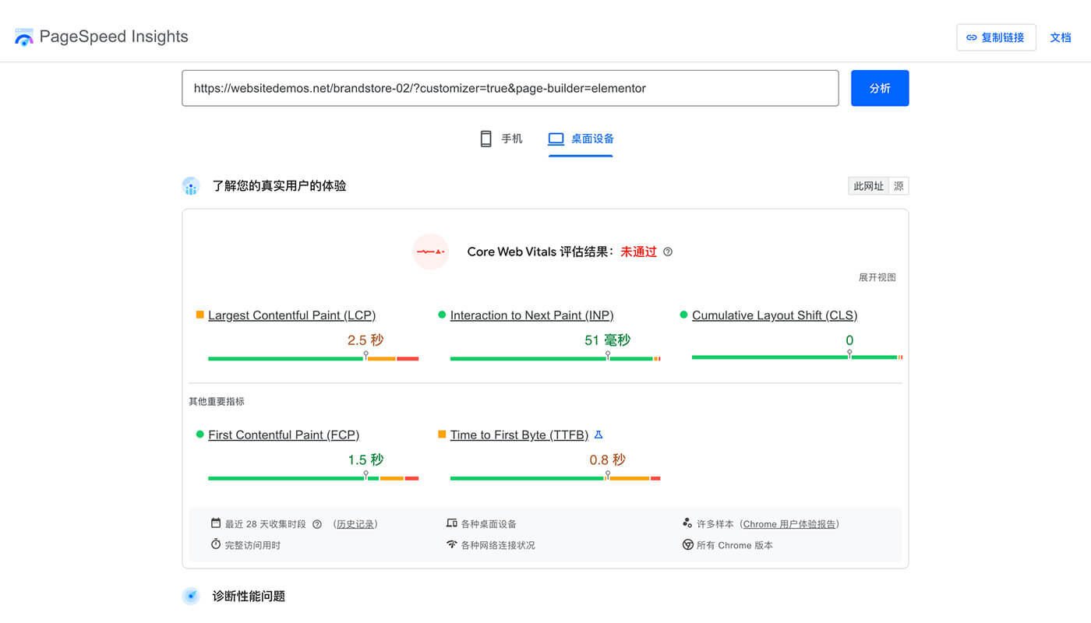1091x623 pixels.
Task: Click the devices icon by 各种桌面设备
Action: [451, 523]
